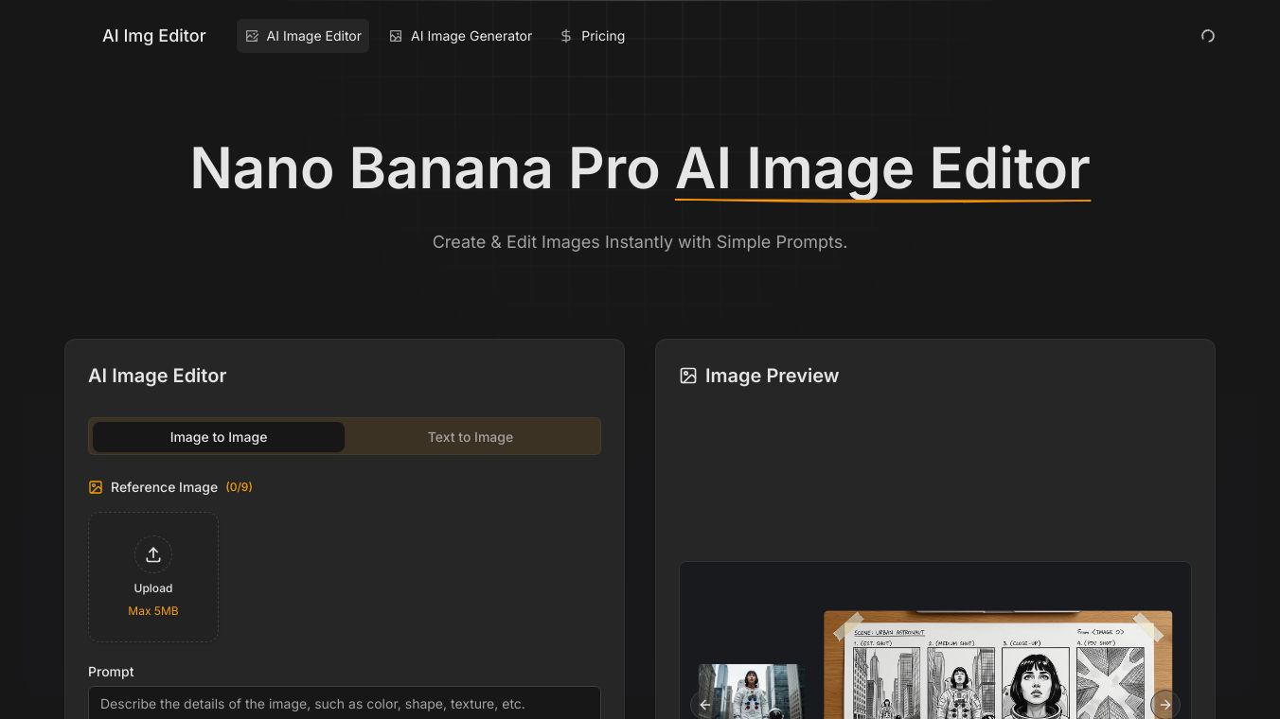1280x719 pixels.
Task: Click the 'Nano Banana Pro AI Image Editor' headline
Action: click(x=640, y=168)
